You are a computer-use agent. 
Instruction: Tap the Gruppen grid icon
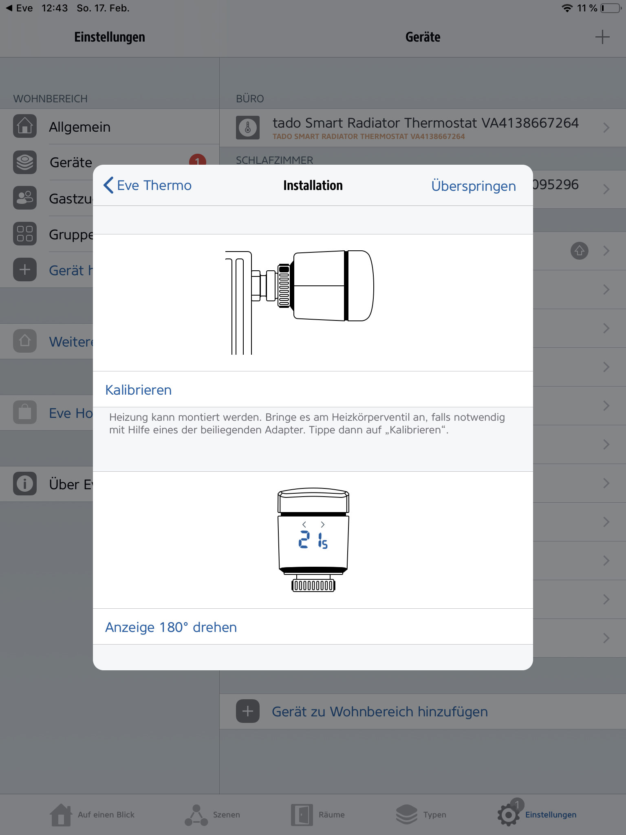tap(25, 234)
